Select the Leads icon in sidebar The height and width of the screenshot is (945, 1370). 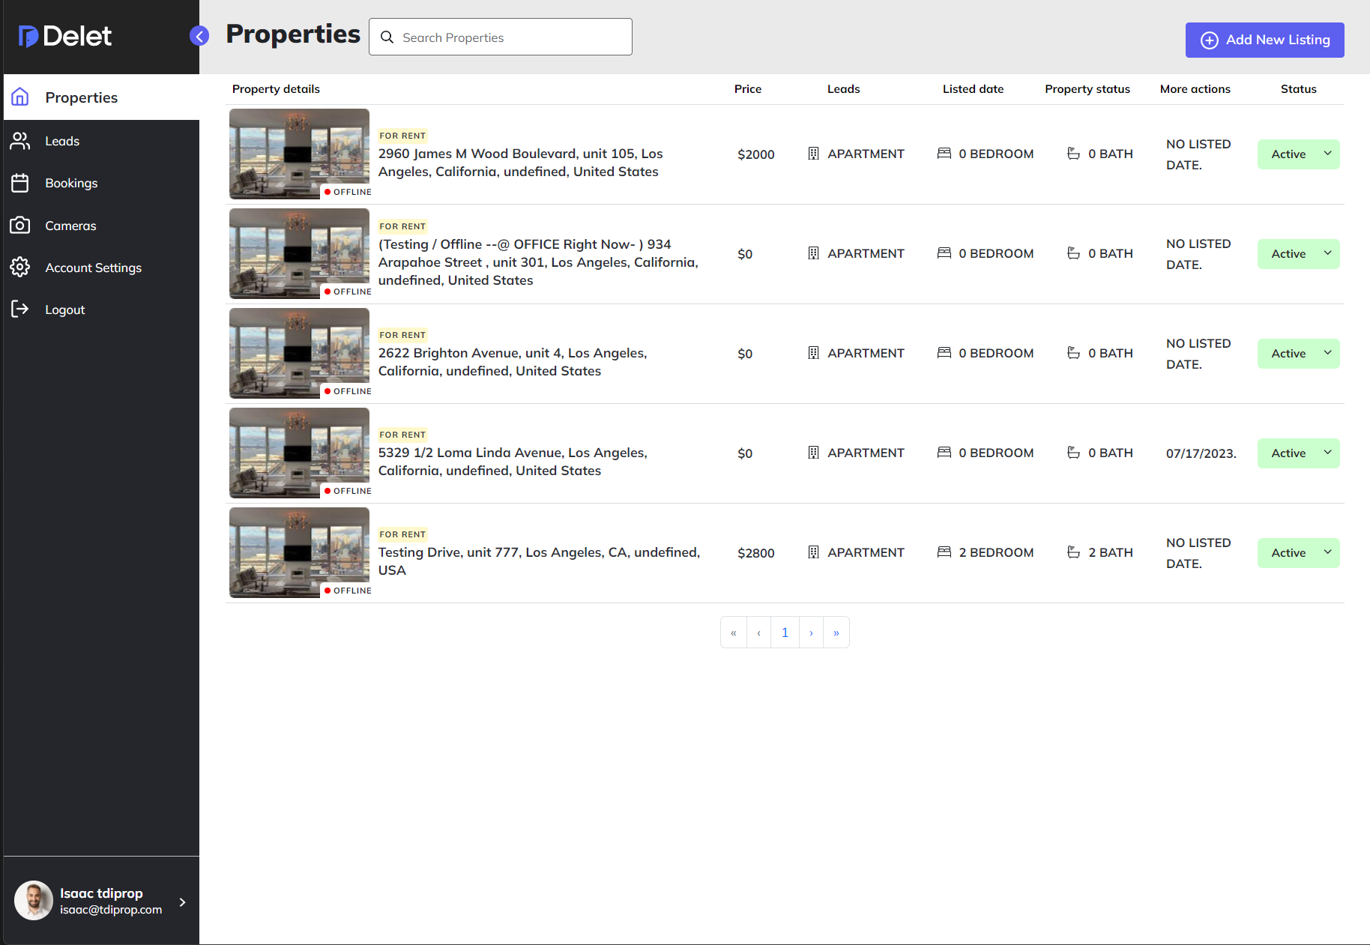click(20, 140)
